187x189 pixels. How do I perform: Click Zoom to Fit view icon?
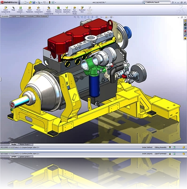point(75,17)
